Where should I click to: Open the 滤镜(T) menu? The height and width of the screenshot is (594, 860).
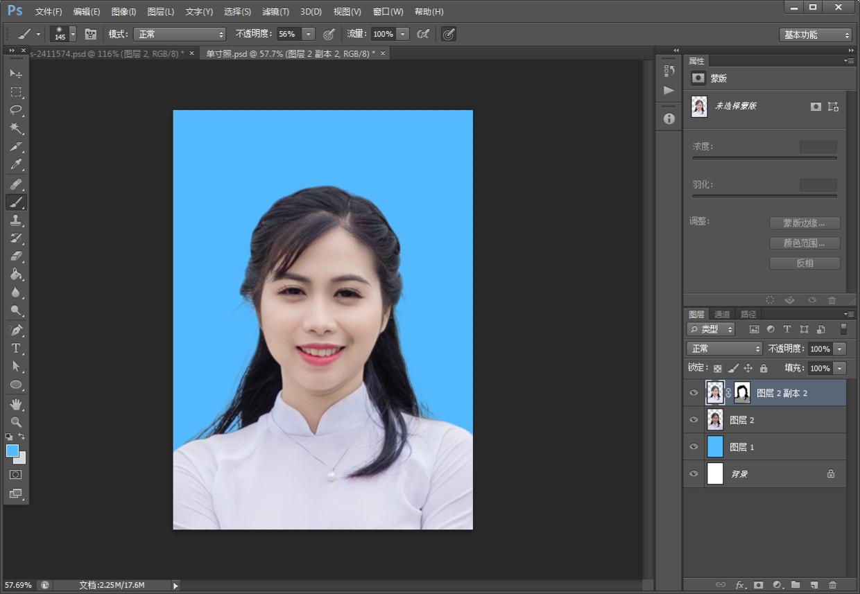275,12
